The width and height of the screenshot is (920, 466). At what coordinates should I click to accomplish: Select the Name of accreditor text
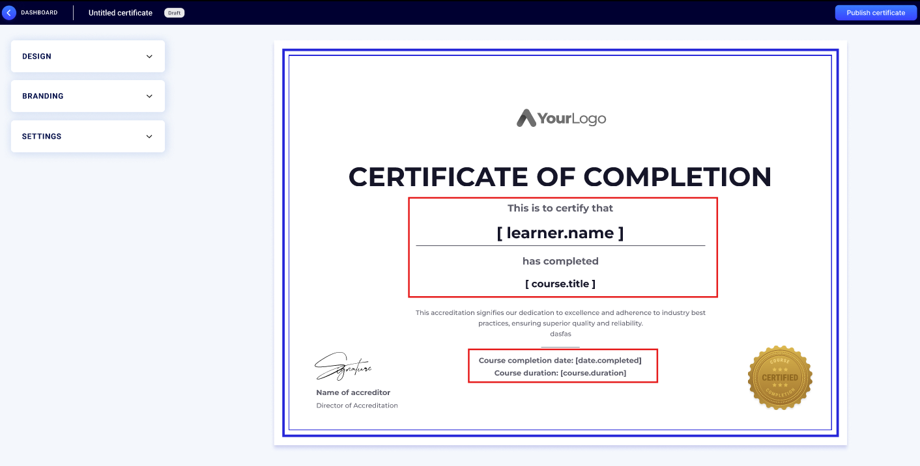point(353,392)
